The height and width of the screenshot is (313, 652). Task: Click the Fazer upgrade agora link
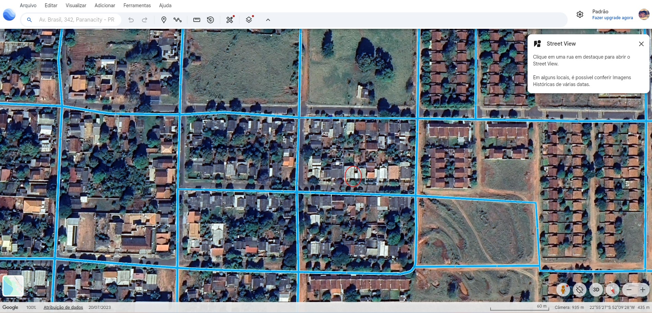point(612,18)
